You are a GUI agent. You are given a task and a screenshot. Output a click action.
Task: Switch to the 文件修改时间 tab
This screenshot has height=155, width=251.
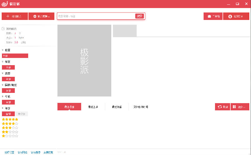click(141, 107)
